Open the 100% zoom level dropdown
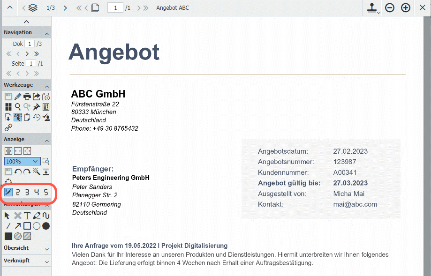 point(21,161)
